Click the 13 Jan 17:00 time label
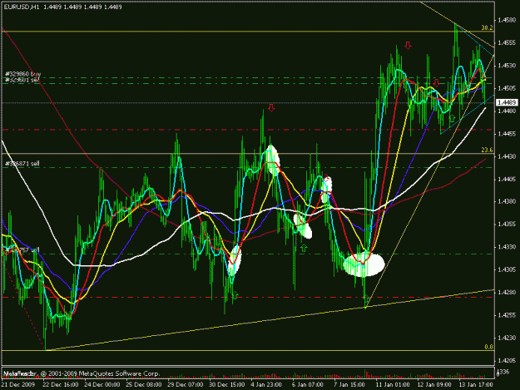Image resolution: width=520 pixels, height=390 pixels. (x=476, y=385)
